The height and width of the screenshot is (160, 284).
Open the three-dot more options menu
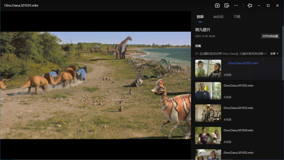[236, 6]
